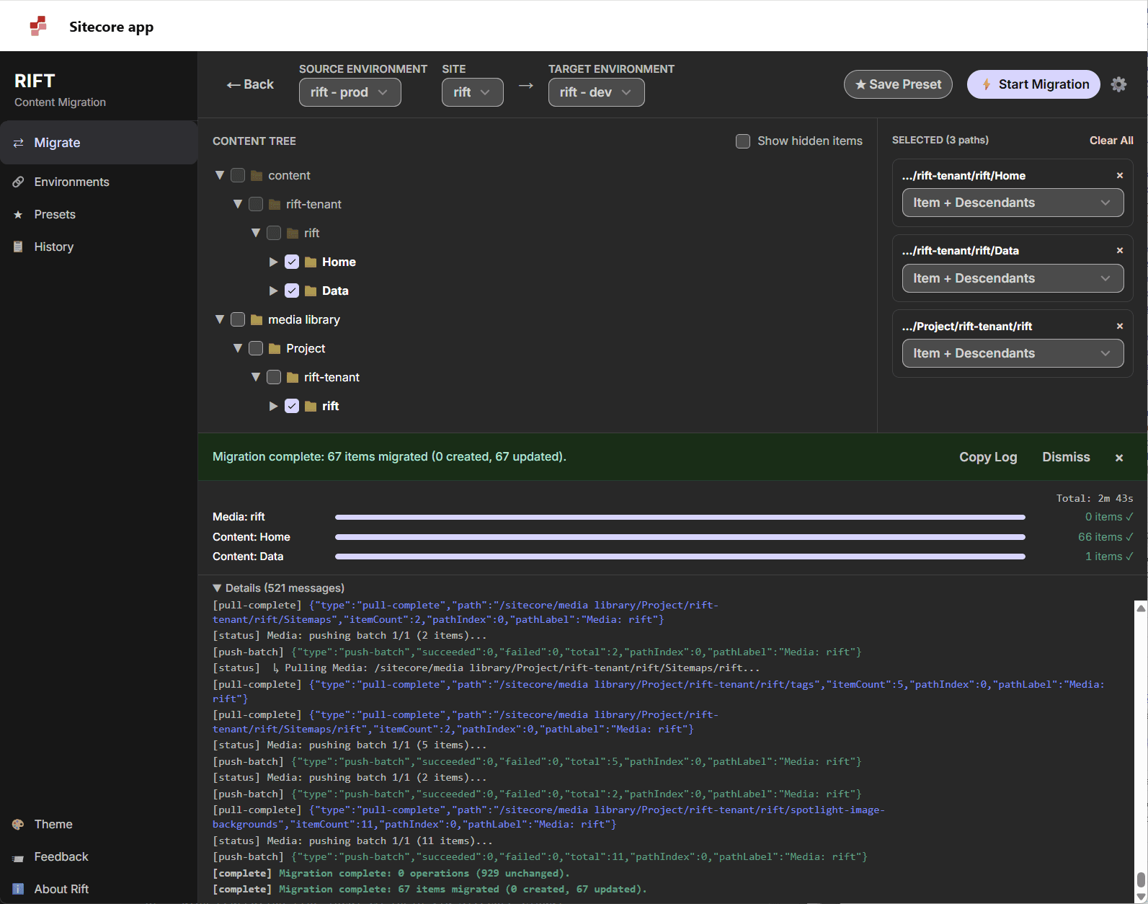The width and height of the screenshot is (1148, 904).
Task: Check the rift-tenant checkbox under content
Action: (256, 204)
